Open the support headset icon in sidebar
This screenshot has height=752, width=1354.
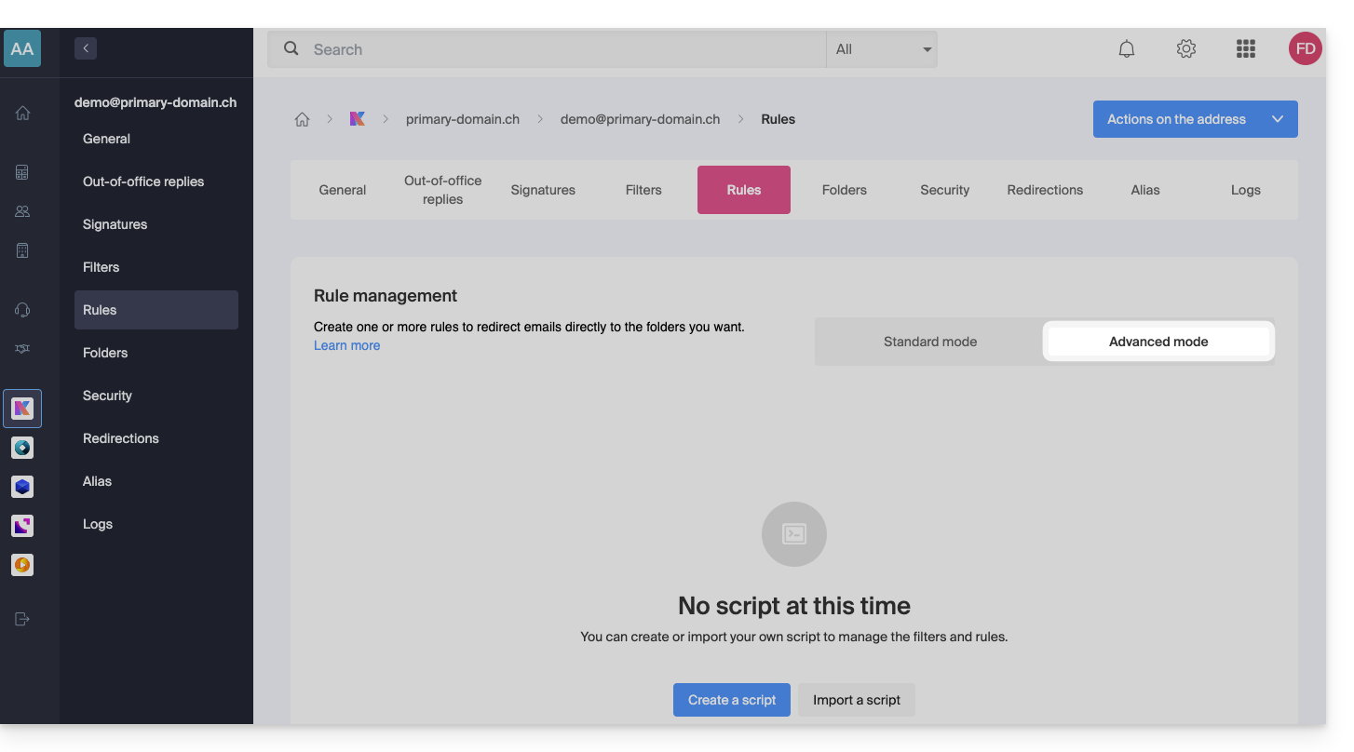point(22,310)
